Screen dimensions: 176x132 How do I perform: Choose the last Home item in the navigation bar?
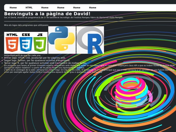[x=93, y=7]
